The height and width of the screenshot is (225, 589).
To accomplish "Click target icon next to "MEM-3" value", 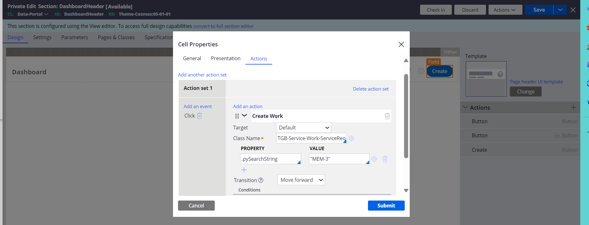I will (x=374, y=159).
